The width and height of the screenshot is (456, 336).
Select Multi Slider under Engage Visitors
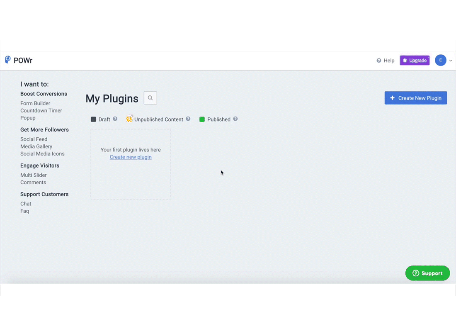34,175
